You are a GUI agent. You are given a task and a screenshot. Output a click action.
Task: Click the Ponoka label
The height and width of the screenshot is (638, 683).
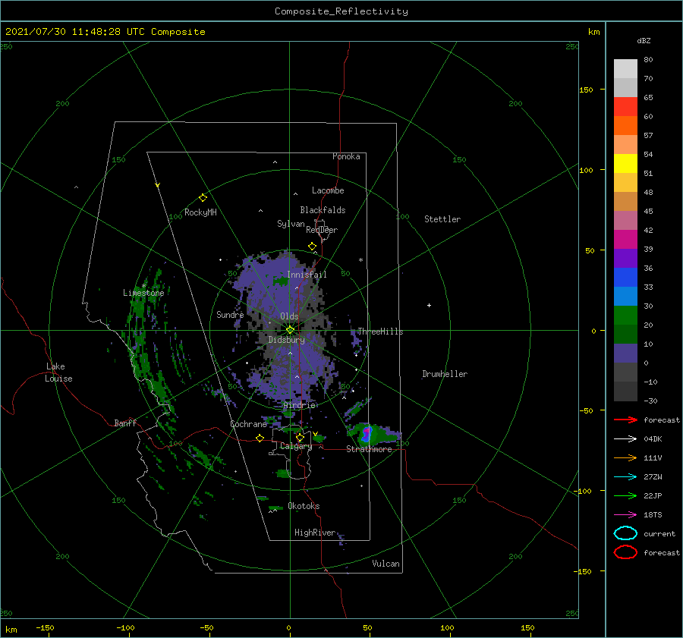tap(346, 156)
